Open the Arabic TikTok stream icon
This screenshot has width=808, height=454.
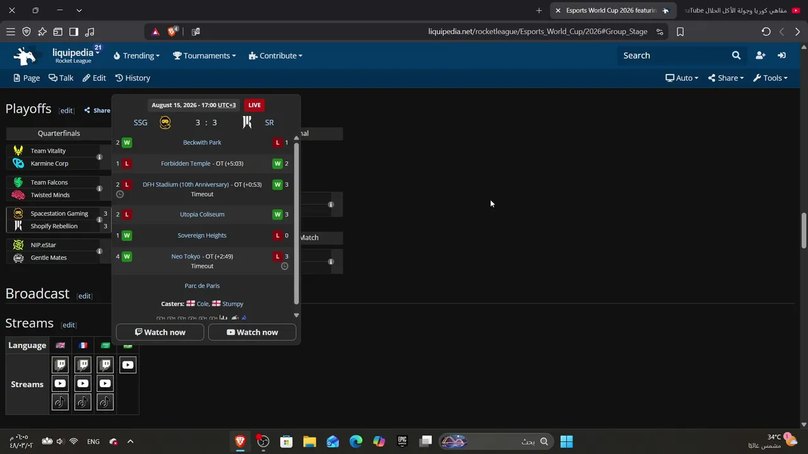[x=105, y=402]
